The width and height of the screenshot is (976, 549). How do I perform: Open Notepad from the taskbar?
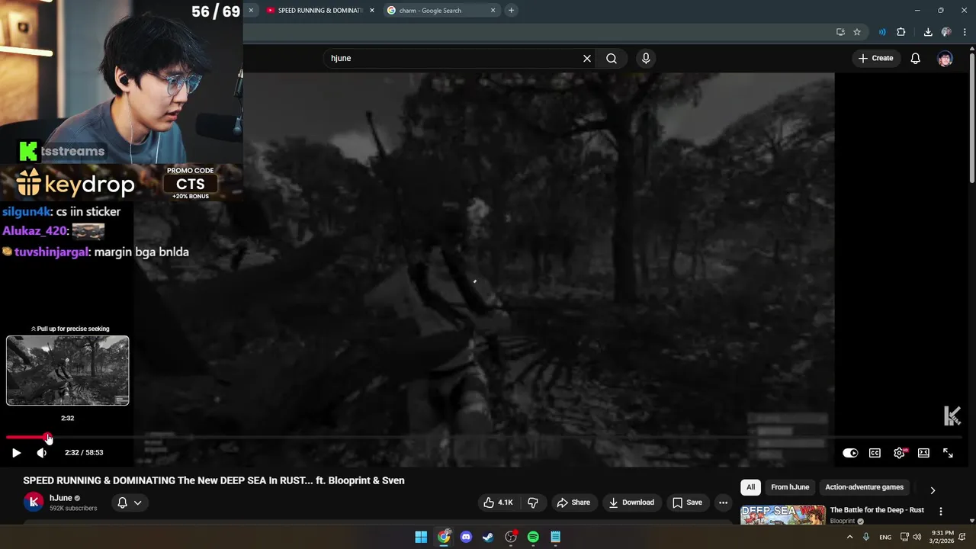[x=556, y=537]
